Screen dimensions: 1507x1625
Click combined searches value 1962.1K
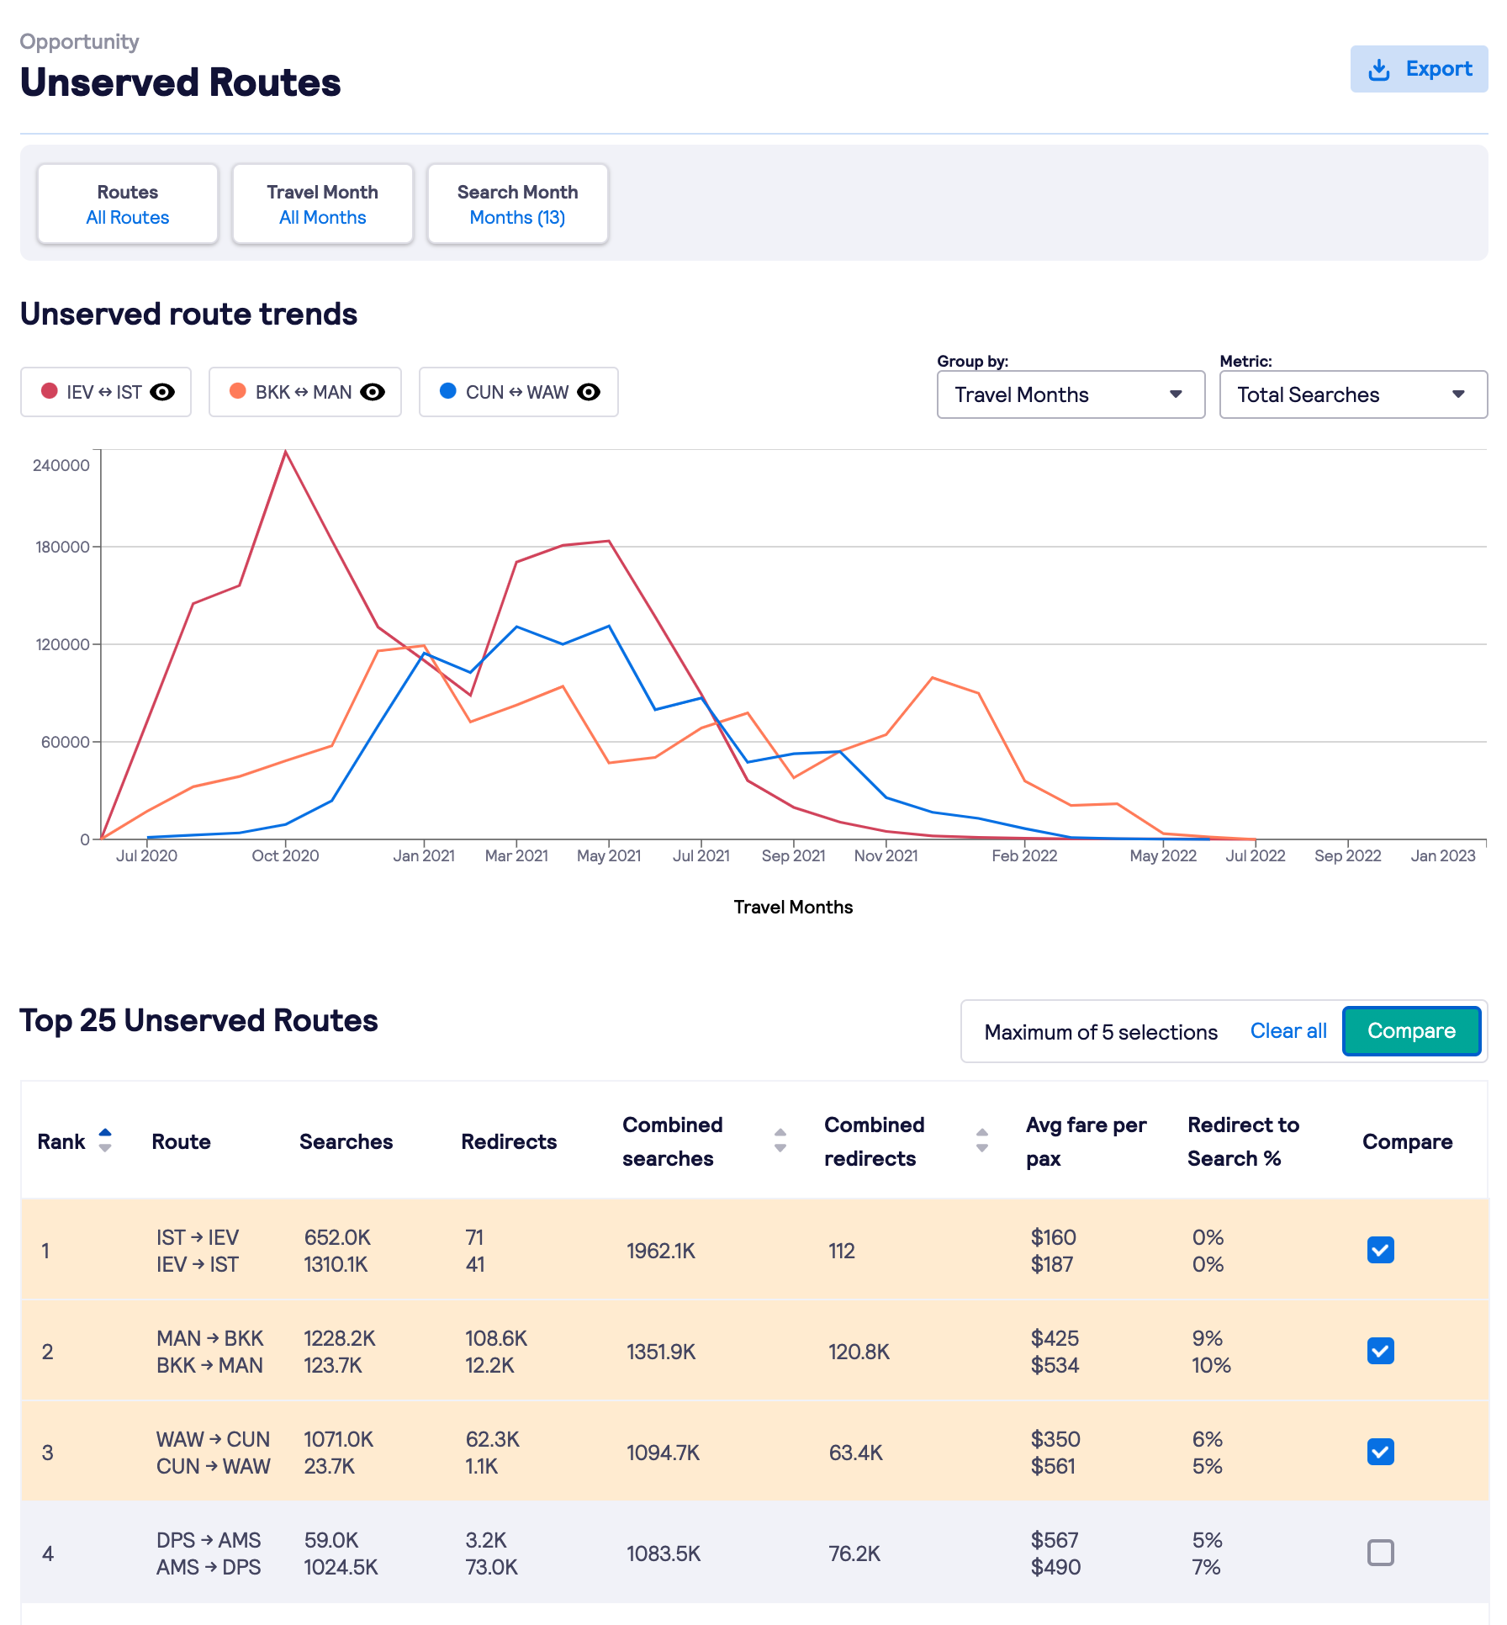click(x=661, y=1251)
